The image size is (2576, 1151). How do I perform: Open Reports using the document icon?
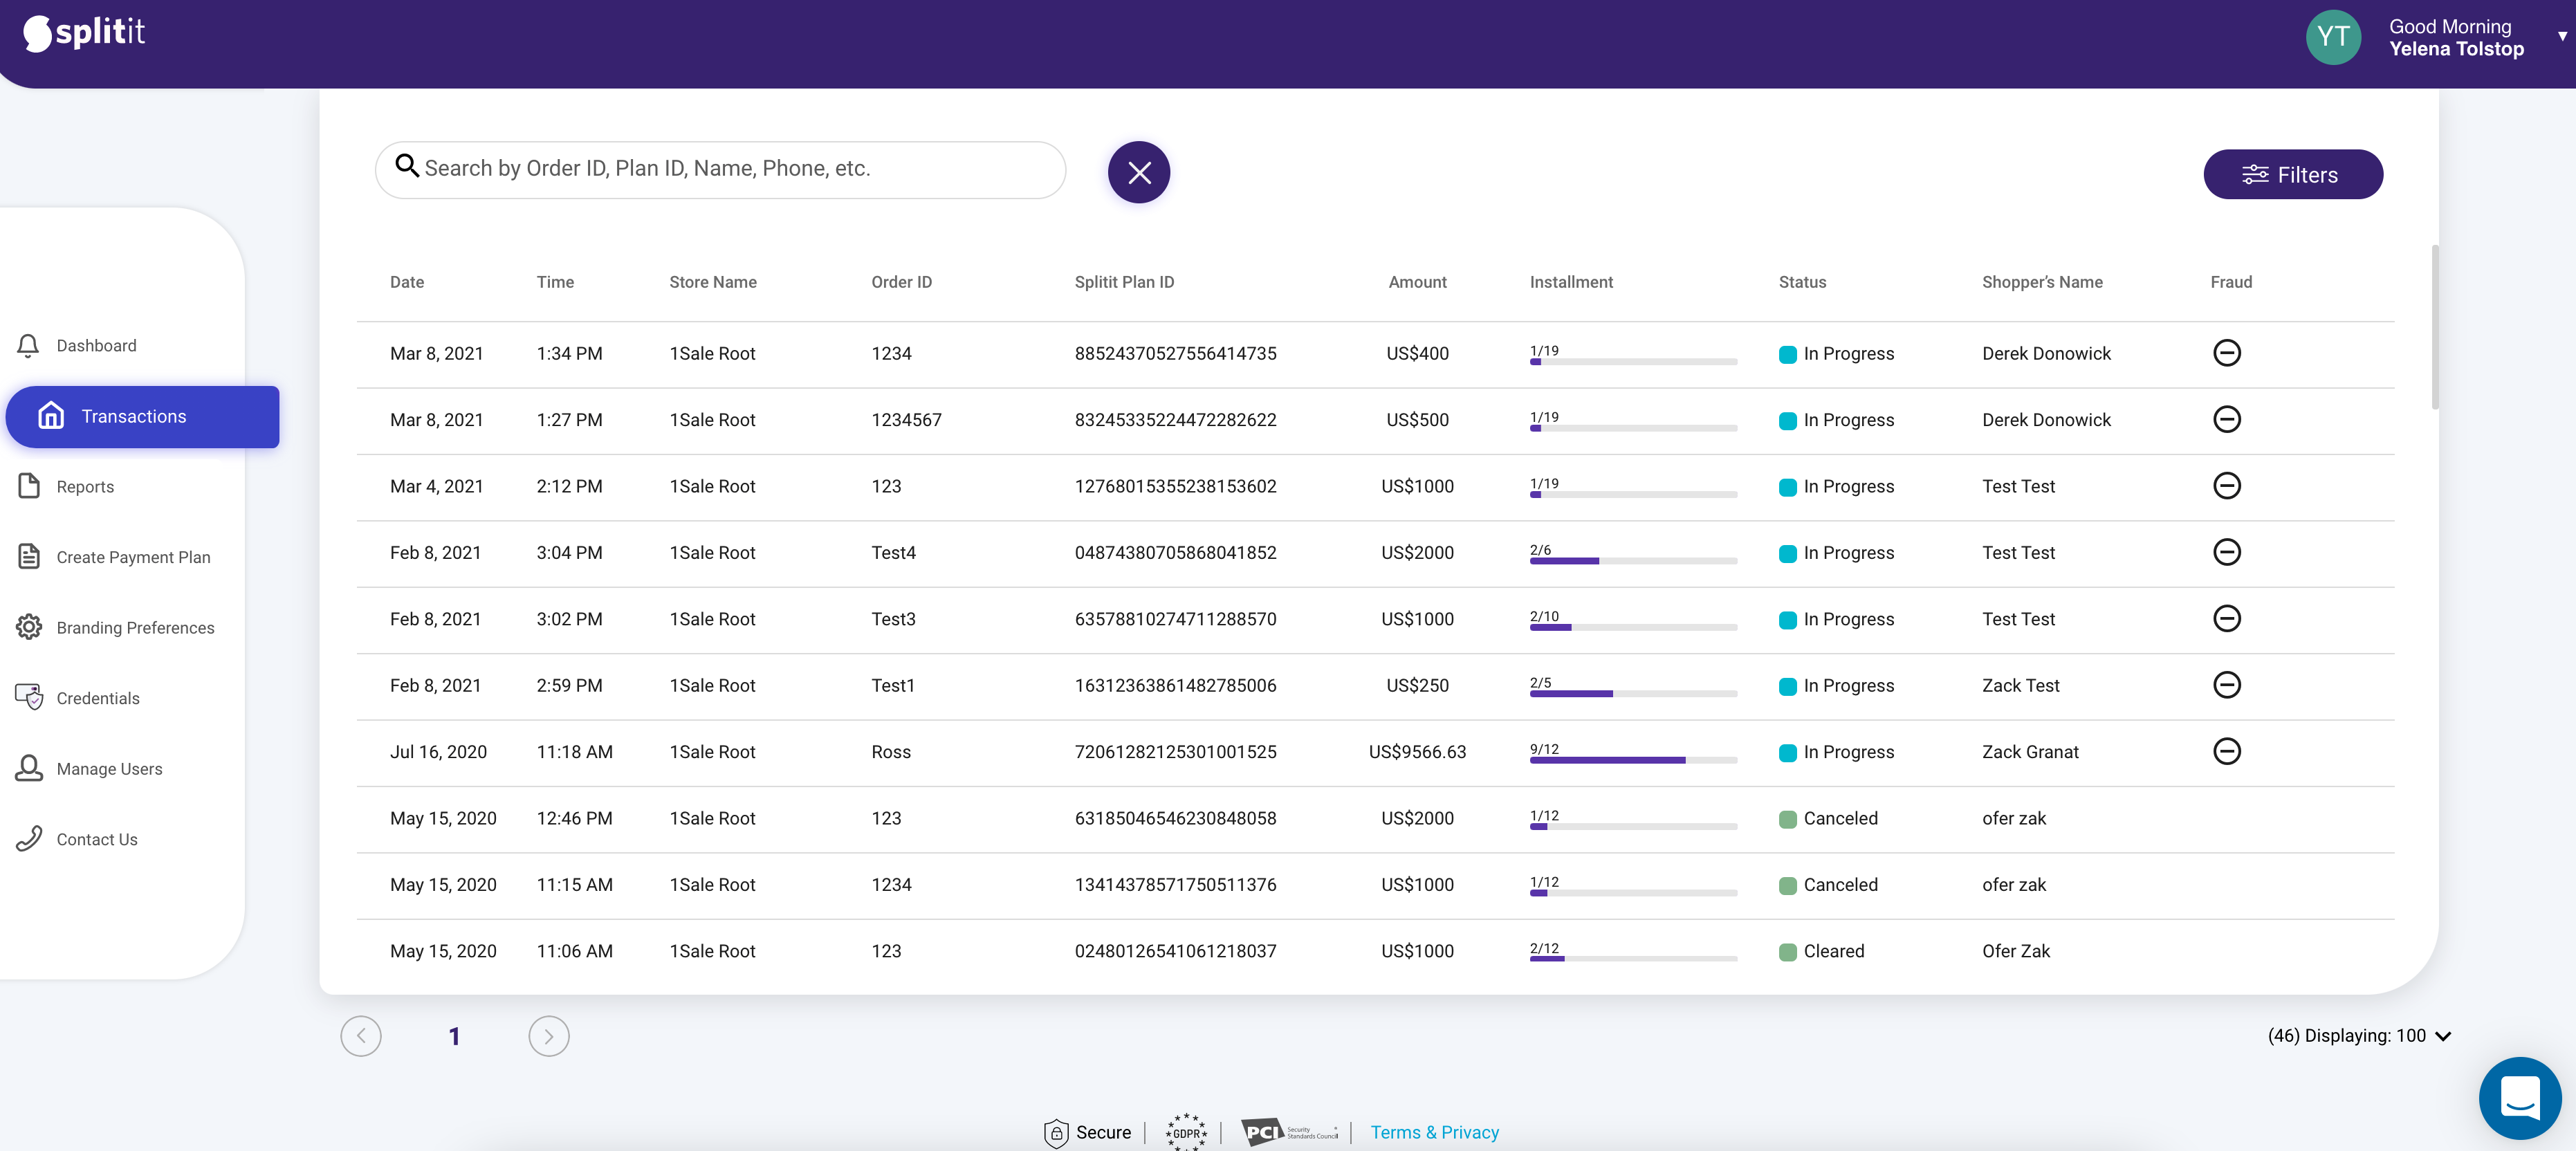[x=29, y=486]
